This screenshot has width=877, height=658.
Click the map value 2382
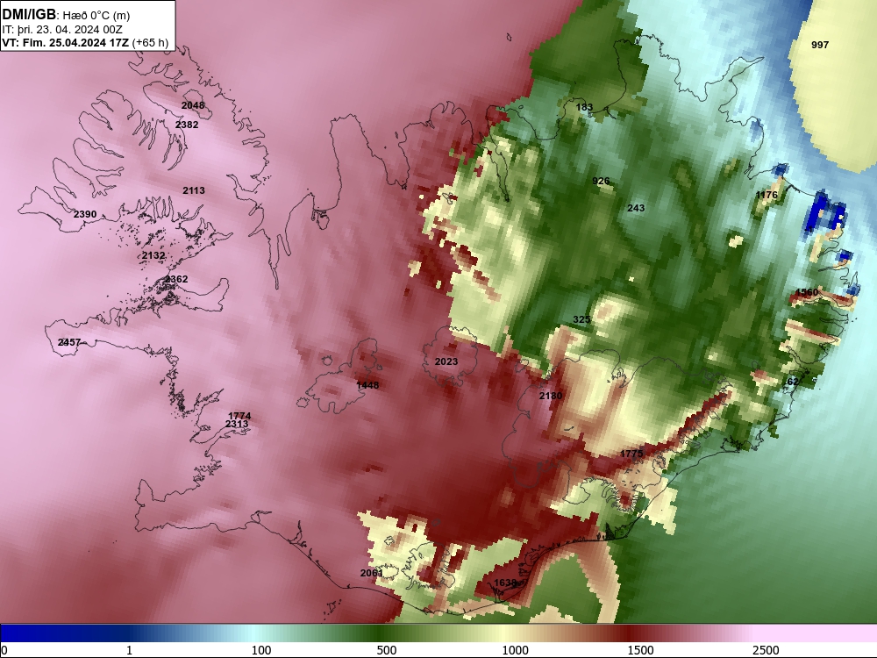pos(187,125)
